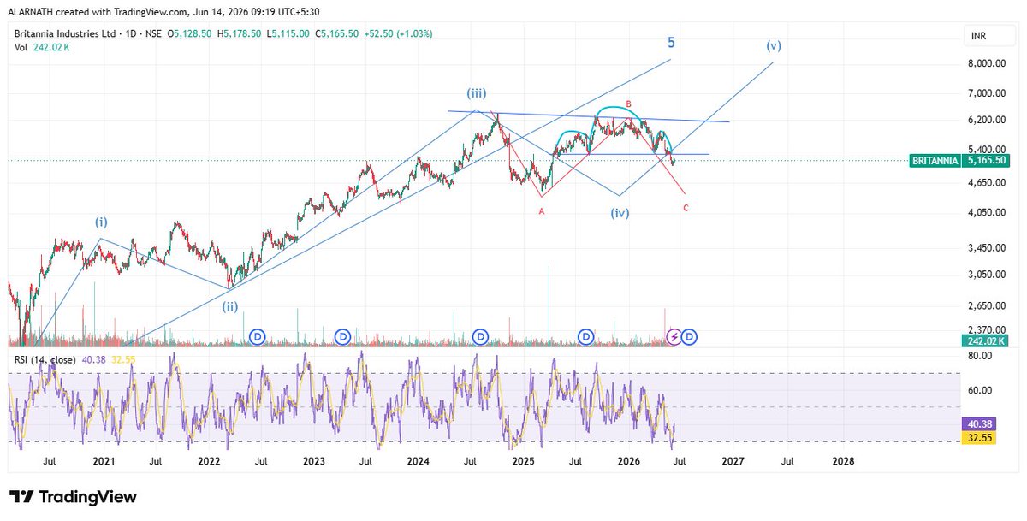Click the 4,050.00 price axis label
The image size is (1027, 521).
point(986,213)
